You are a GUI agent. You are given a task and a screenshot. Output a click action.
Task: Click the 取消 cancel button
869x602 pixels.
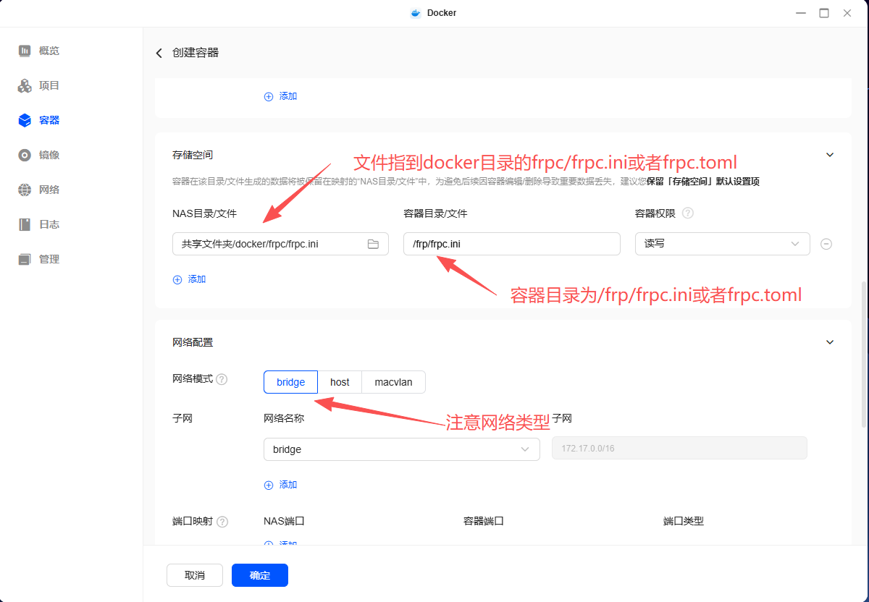pyautogui.click(x=195, y=575)
